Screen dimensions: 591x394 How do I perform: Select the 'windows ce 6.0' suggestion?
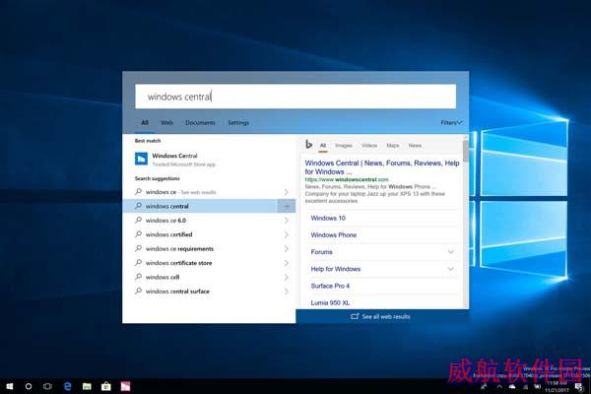click(209, 221)
